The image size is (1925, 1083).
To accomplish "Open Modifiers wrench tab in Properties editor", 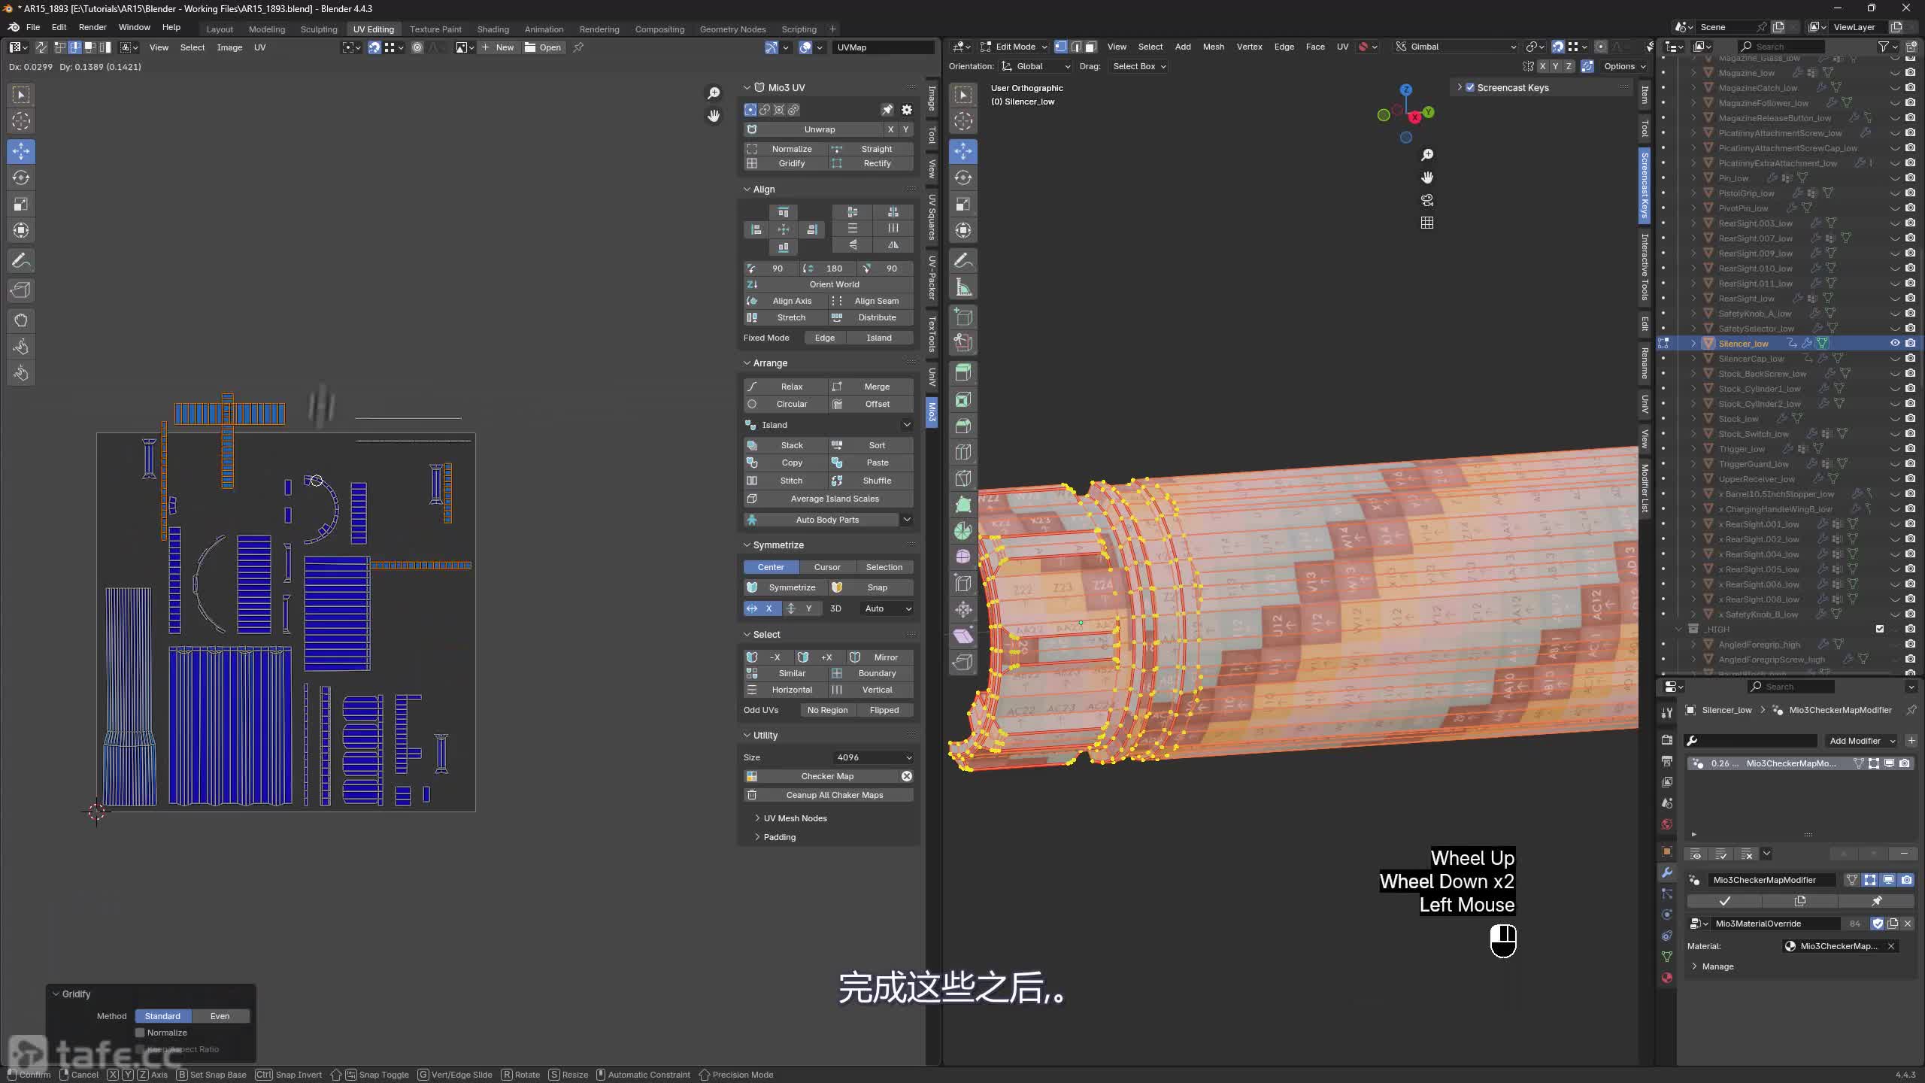I will pyautogui.click(x=1667, y=872).
